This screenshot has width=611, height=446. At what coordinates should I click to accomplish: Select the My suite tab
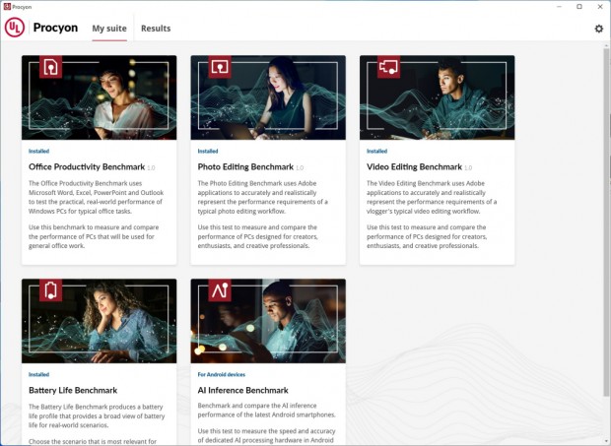tap(109, 29)
